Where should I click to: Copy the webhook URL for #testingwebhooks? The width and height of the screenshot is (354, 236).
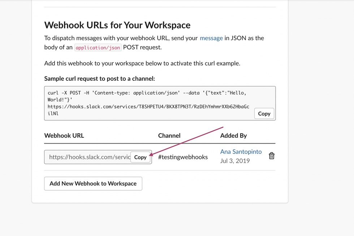coord(141,157)
